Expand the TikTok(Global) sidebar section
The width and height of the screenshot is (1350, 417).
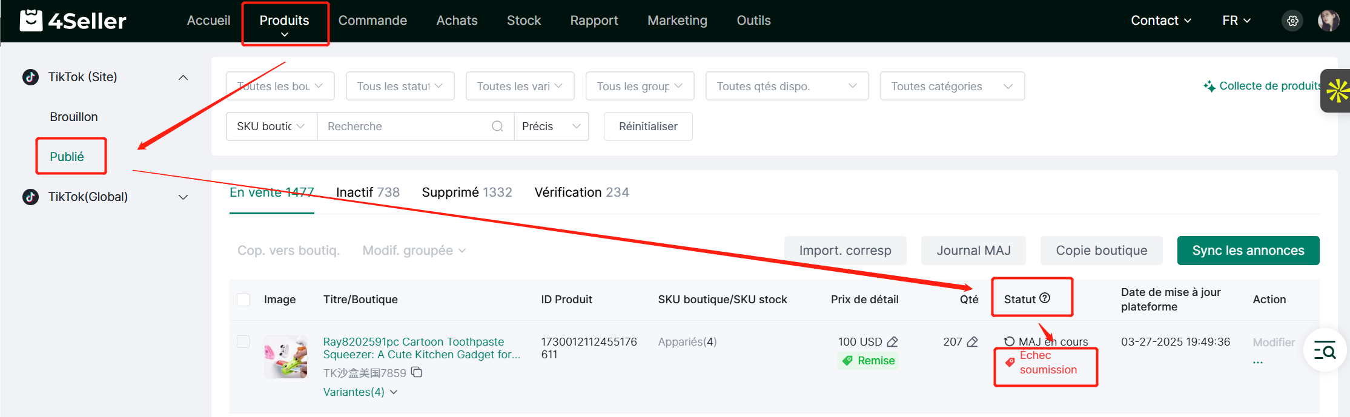point(183,197)
